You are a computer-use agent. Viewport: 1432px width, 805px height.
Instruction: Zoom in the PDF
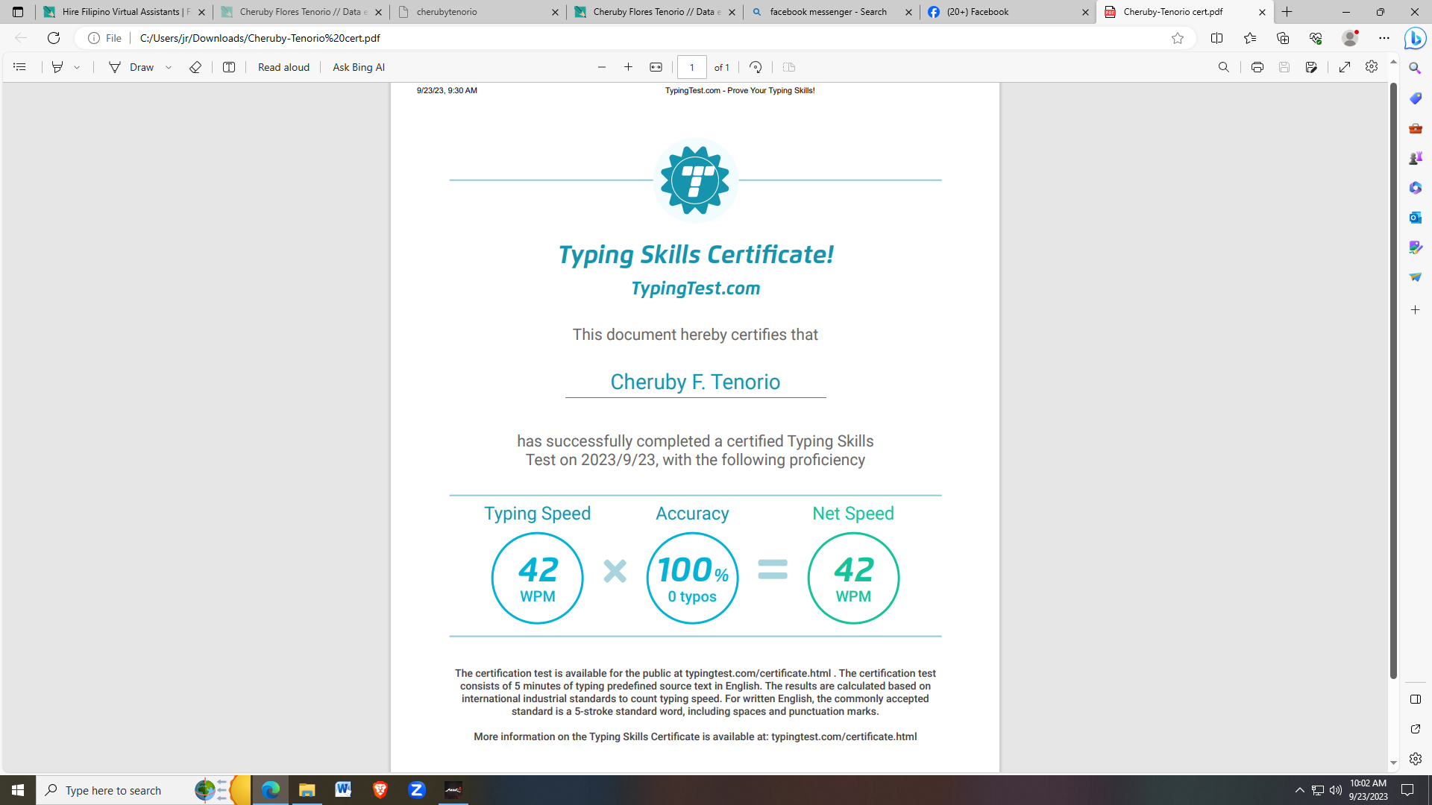pos(629,67)
